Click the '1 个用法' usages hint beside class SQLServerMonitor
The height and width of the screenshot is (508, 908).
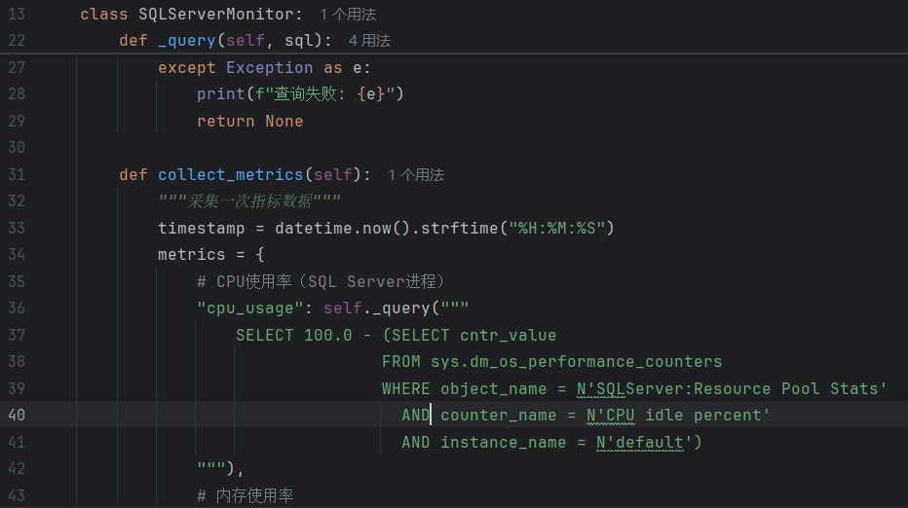pyautogui.click(x=348, y=14)
